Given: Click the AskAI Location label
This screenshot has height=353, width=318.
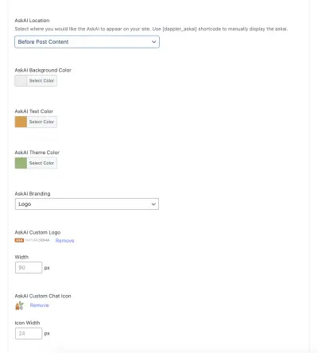Looking at the screenshot, I should (x=32, y=21).
